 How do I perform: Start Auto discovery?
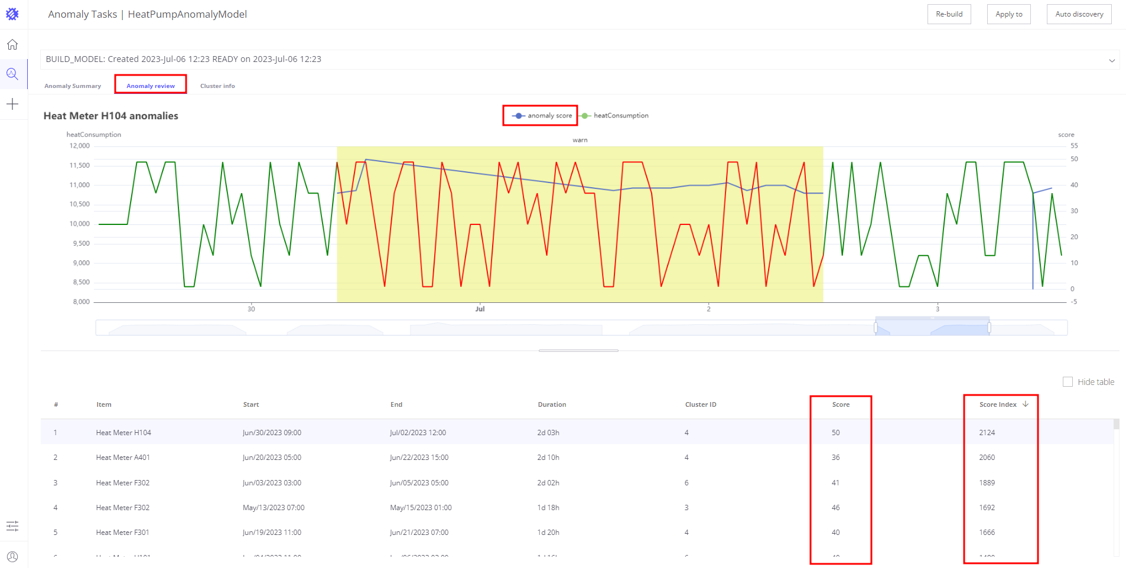click(x=1079, y=14)
